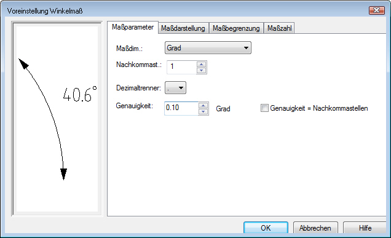391x238 pixels.
Task: Show the Maßparameter tab
Action: [x=133, y=27]
